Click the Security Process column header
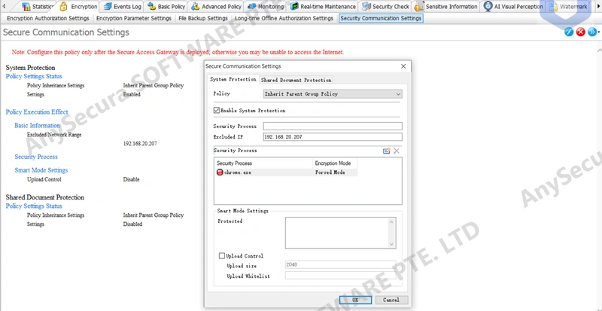The width and height of the screenshot is (602, 311). [263, 163]
